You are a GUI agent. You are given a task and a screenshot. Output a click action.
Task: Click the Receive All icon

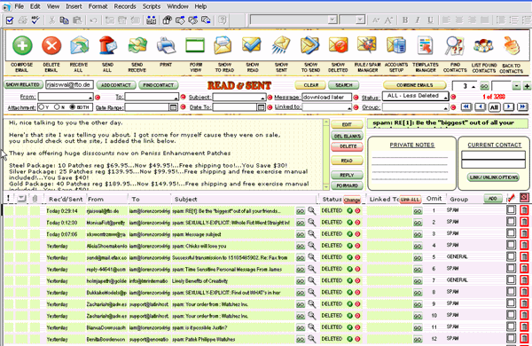pyautogui.click(x=80, y=45)
